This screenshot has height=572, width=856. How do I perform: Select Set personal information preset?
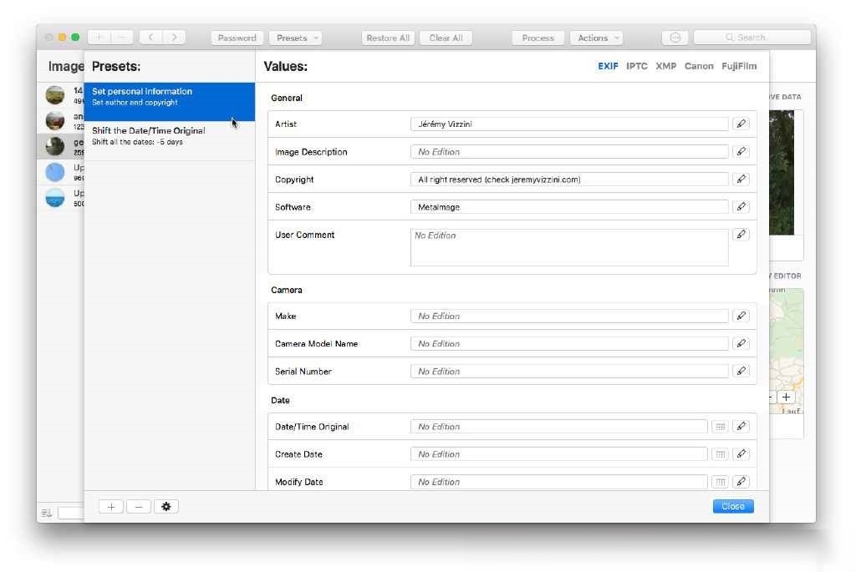pyautogui.click(x=169, y=101)
